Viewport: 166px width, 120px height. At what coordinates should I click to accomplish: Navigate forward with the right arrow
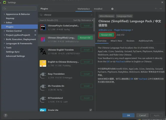(161, 9)
